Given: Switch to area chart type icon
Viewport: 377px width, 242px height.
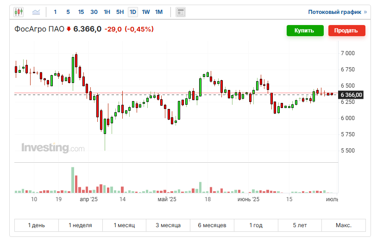Looking at the screenshot, I should 36,12.
